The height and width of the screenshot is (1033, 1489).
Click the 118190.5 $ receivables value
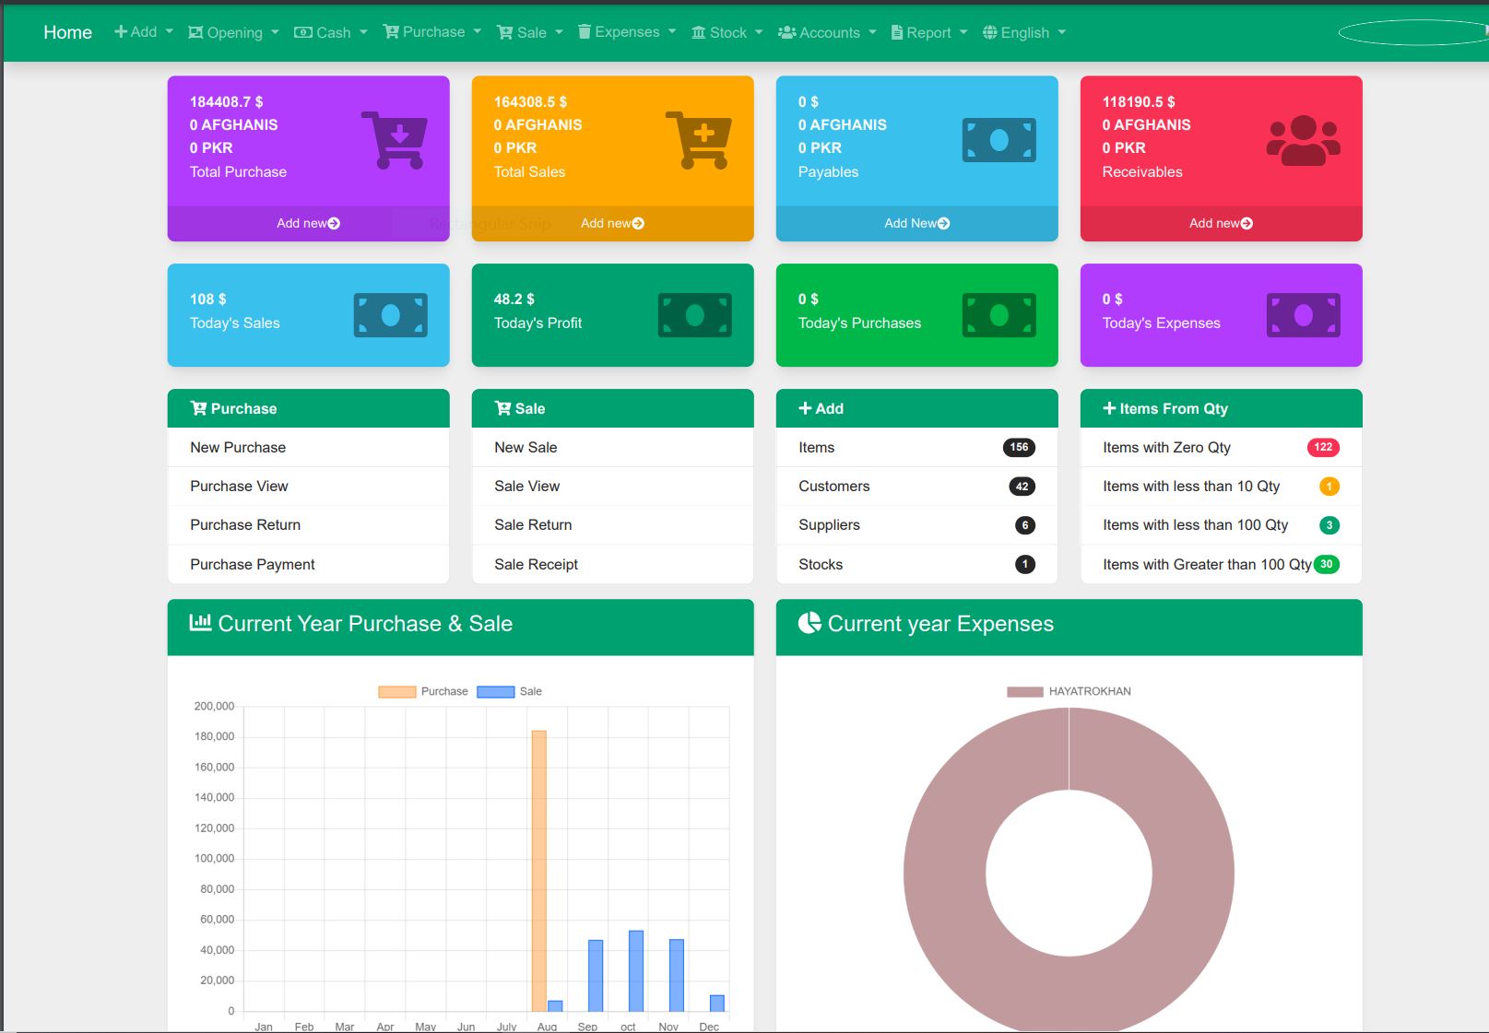(x=1139, y=101)
